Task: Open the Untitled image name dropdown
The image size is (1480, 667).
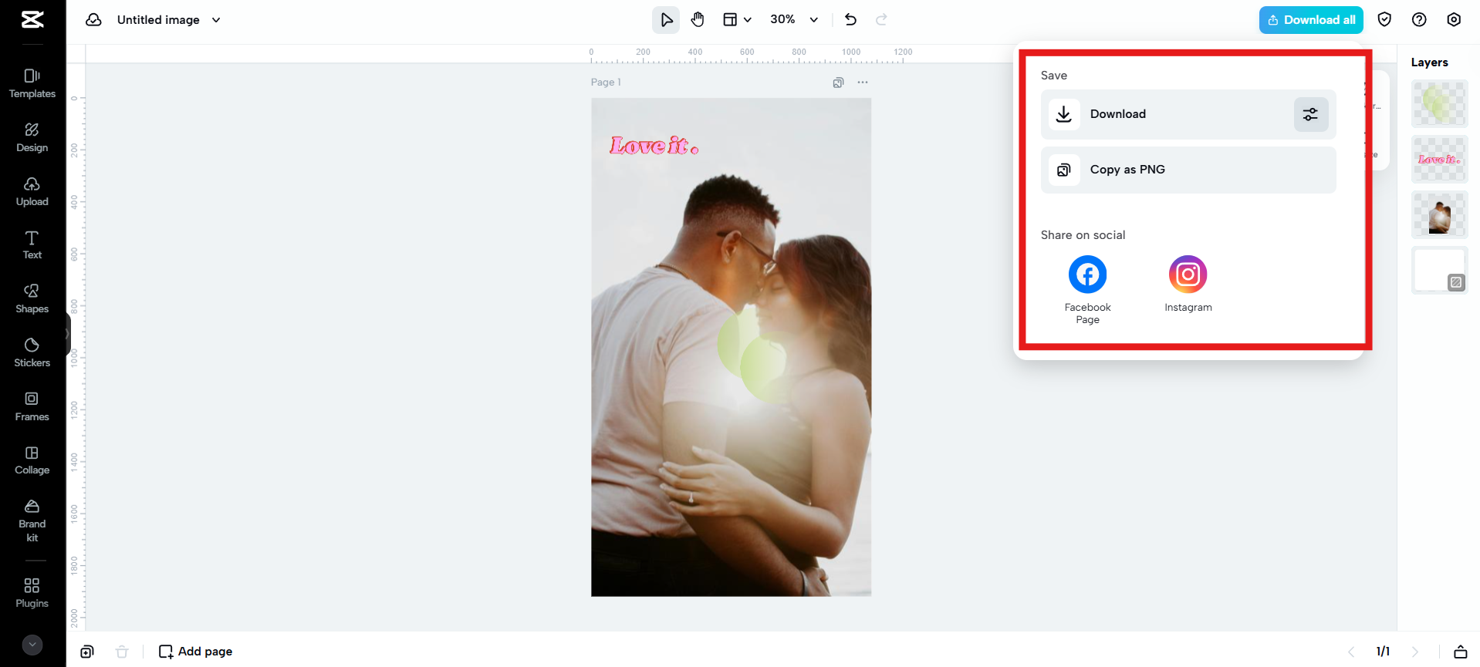Action: (169, 19)
